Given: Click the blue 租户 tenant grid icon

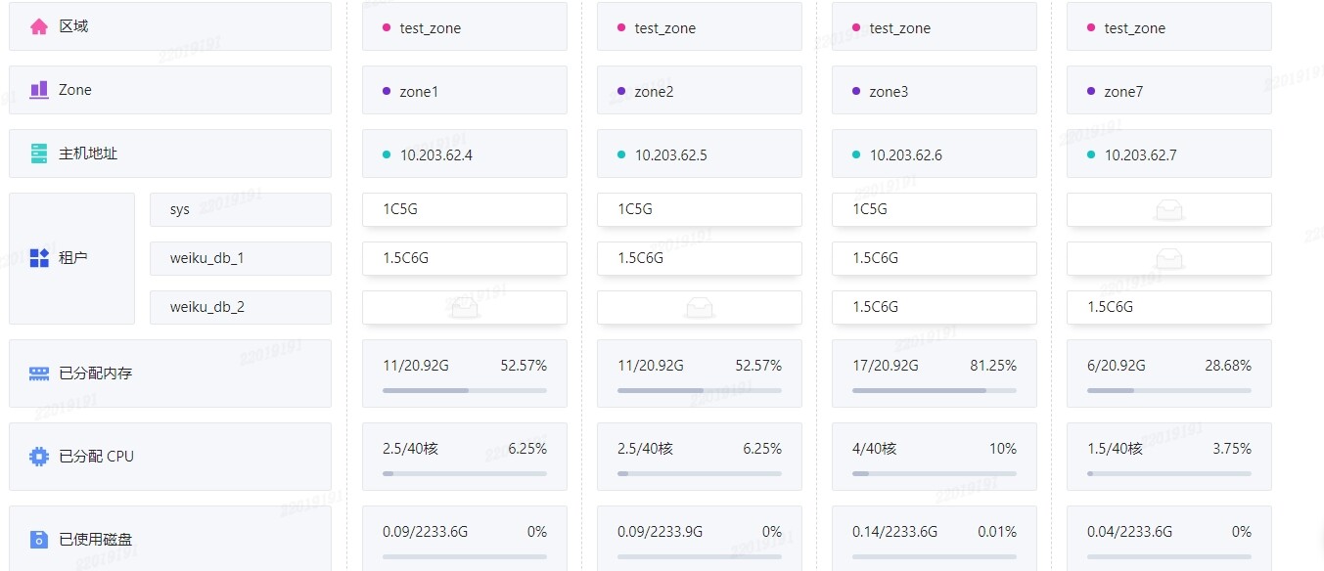Looking at the screenshot, I should pos(39,258).
